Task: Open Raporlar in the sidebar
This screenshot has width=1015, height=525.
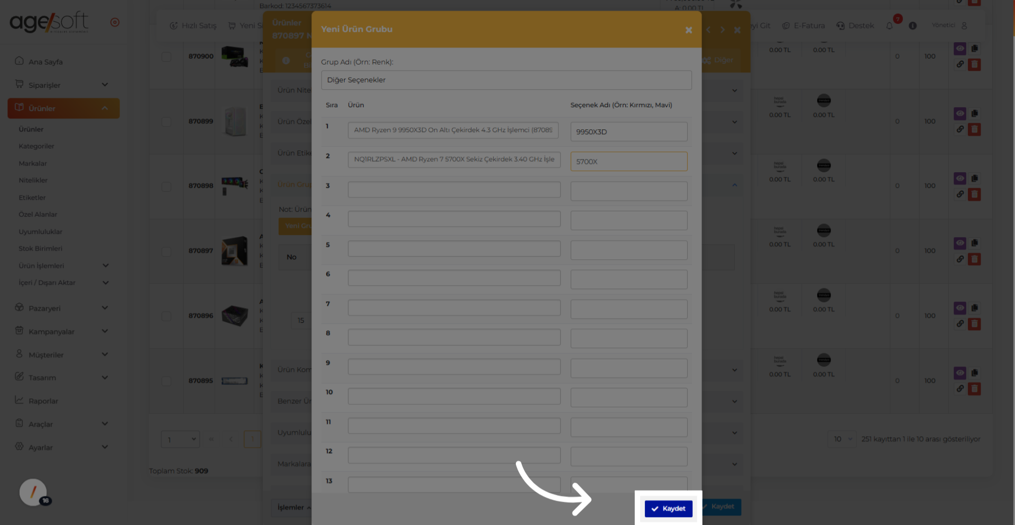Action: (37, 401)
